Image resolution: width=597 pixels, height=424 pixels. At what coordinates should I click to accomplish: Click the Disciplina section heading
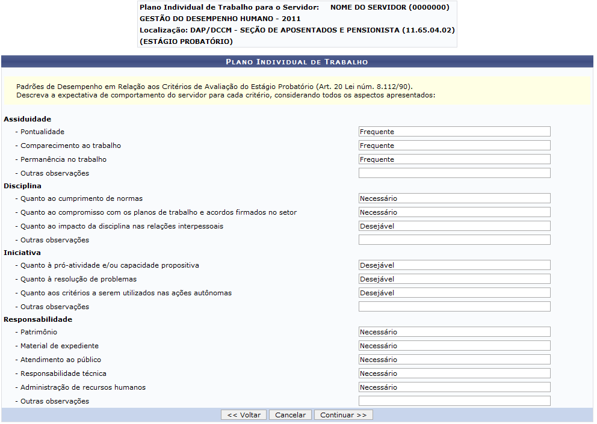22,186
